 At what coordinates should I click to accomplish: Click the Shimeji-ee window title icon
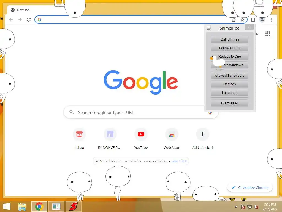[209, 28]
